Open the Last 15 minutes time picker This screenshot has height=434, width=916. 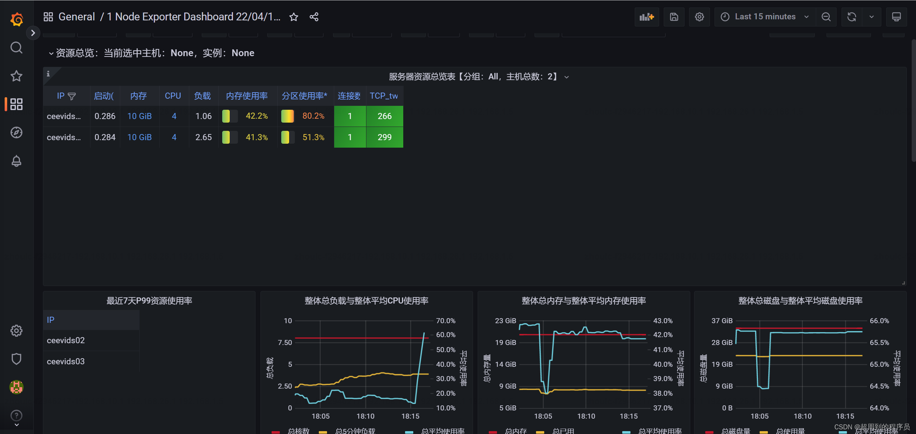pos(764,16)
